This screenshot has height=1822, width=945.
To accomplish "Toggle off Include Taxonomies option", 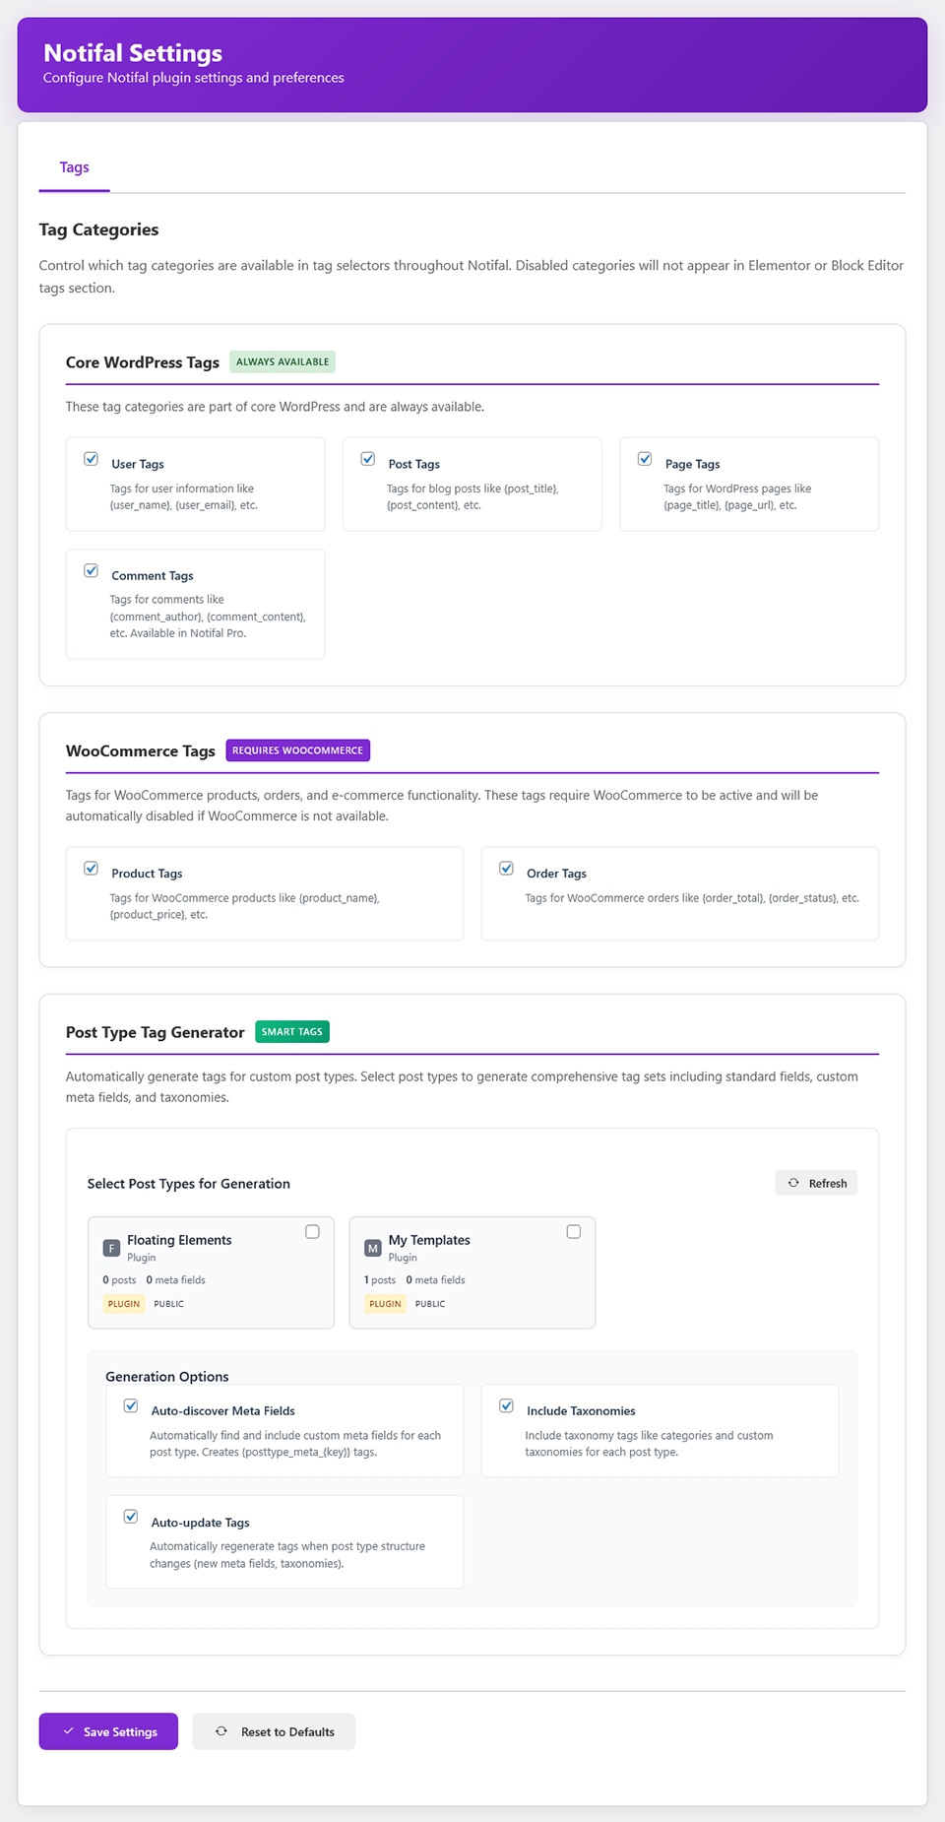I will point(507,1405).
